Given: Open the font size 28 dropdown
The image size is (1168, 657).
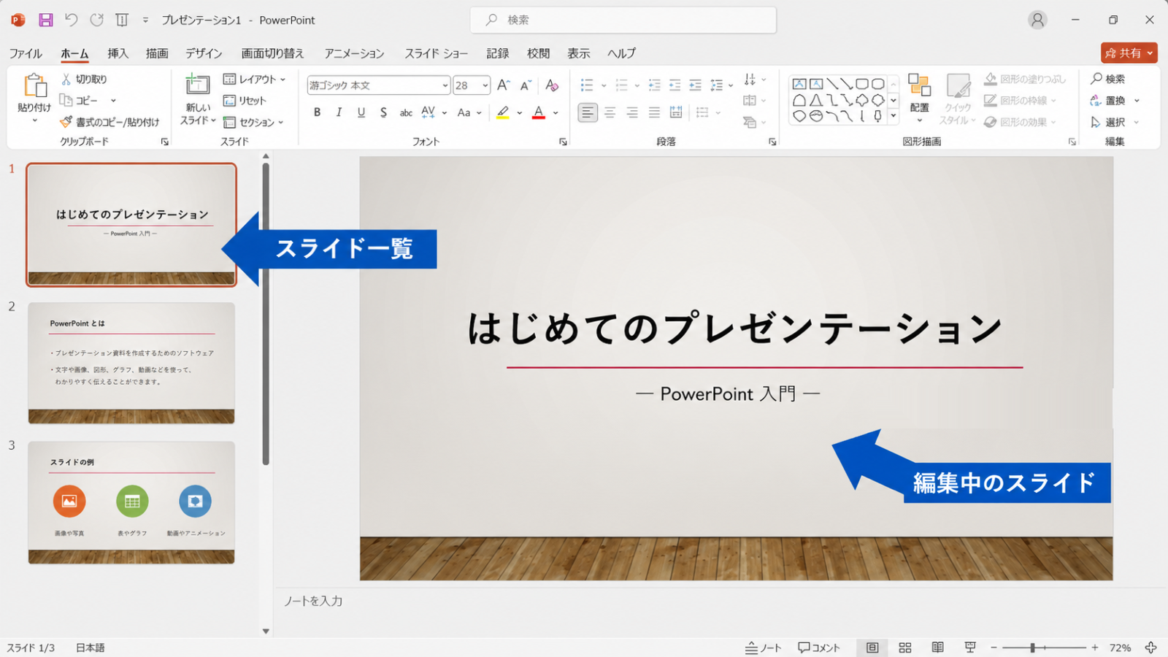Looking at the screenshot, I should 485,85.
